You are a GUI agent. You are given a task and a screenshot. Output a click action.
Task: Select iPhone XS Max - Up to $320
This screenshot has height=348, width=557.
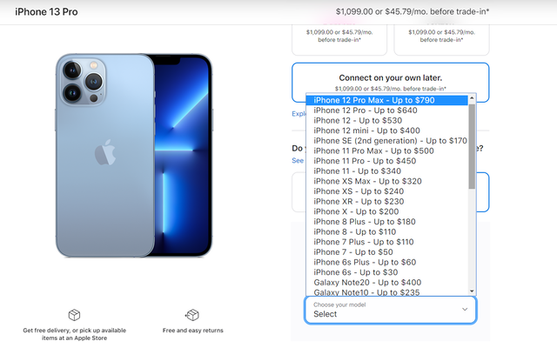pyautogui.click(x=386, y=181)
